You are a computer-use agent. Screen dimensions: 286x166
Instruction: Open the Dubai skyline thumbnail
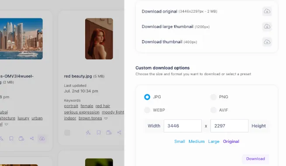point(21,39)
